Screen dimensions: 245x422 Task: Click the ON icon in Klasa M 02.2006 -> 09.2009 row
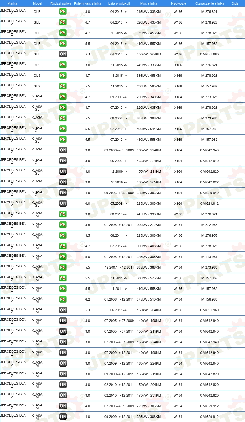coord(63,406)
